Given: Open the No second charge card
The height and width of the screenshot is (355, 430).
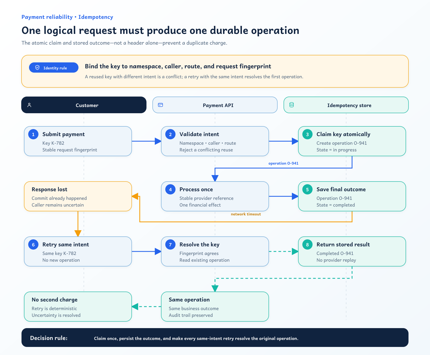Looking at the screenshot, I should (78, 307).
